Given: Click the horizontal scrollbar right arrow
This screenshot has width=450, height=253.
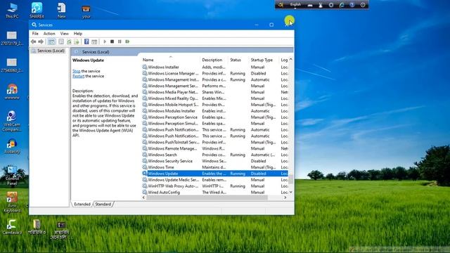Looking at the screenshot, I should [x=285, y=197].
